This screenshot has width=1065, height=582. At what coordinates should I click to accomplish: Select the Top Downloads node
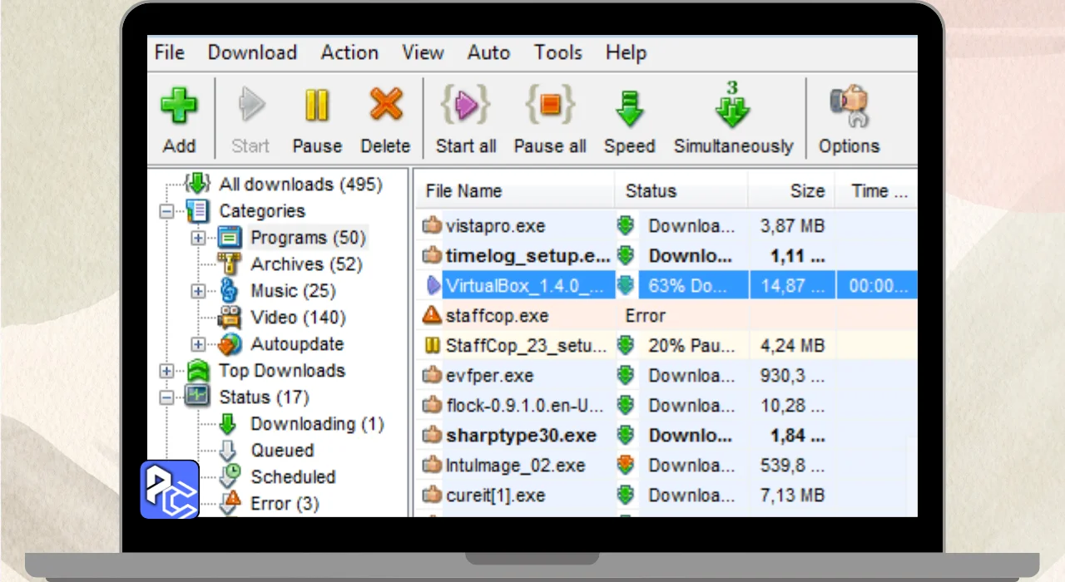tap(281, 370)
